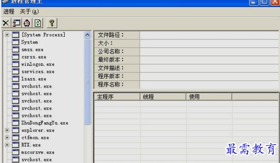Open the 关于(A) menu

pos(29,12)
